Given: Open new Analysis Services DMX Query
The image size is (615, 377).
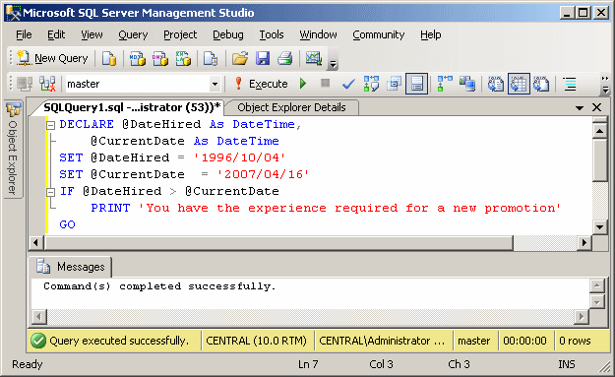Looking at the screenshot, I should coord(160,59).
